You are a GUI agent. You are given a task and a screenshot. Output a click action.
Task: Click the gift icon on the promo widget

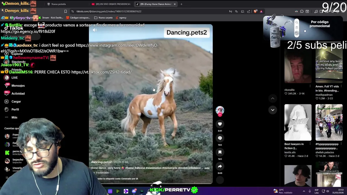(297, 28)
